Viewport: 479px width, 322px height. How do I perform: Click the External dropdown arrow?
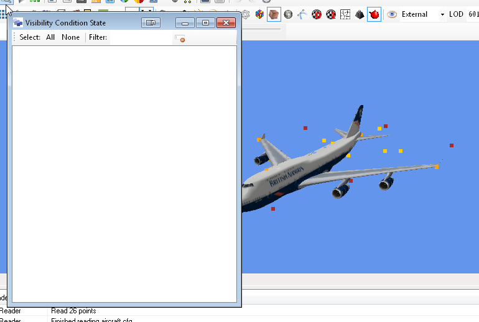click(x=442, y=14)
